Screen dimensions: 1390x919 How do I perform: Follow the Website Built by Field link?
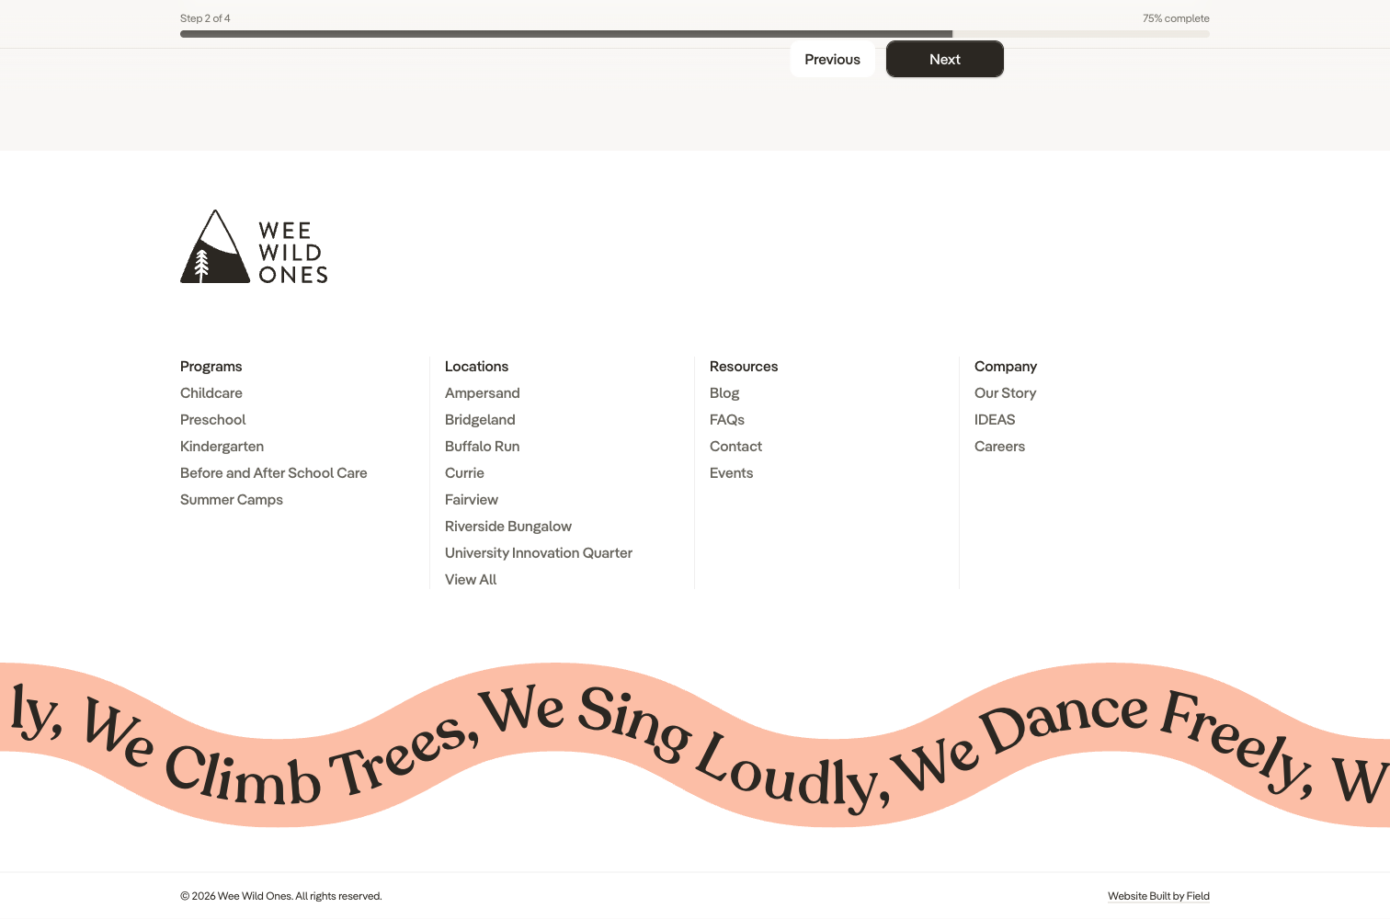click(1158, 896)
